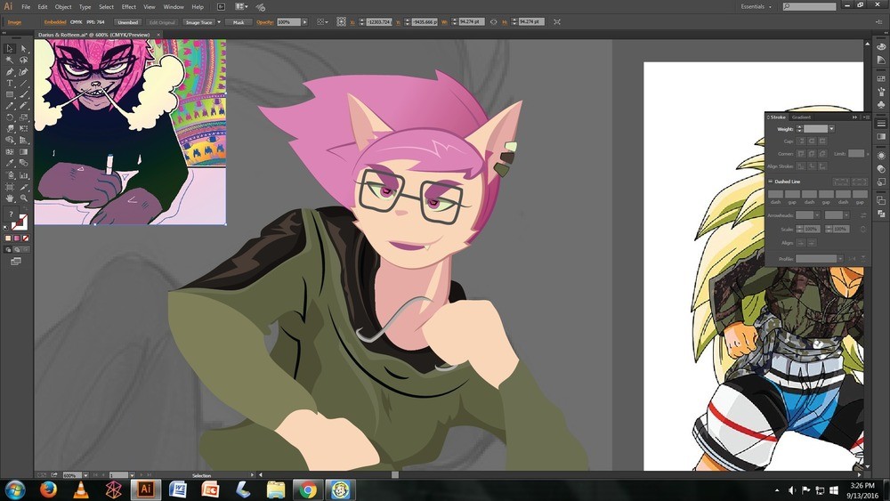Pick the Pen tool
890x501 pixels.
[10, 72]
